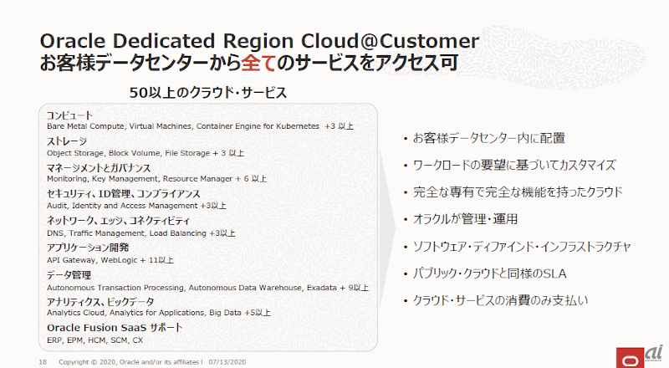The height and width of the screenshot is (368, 669).
Task: Click the 'アプリケーション開発' heading
Action: 88,248
